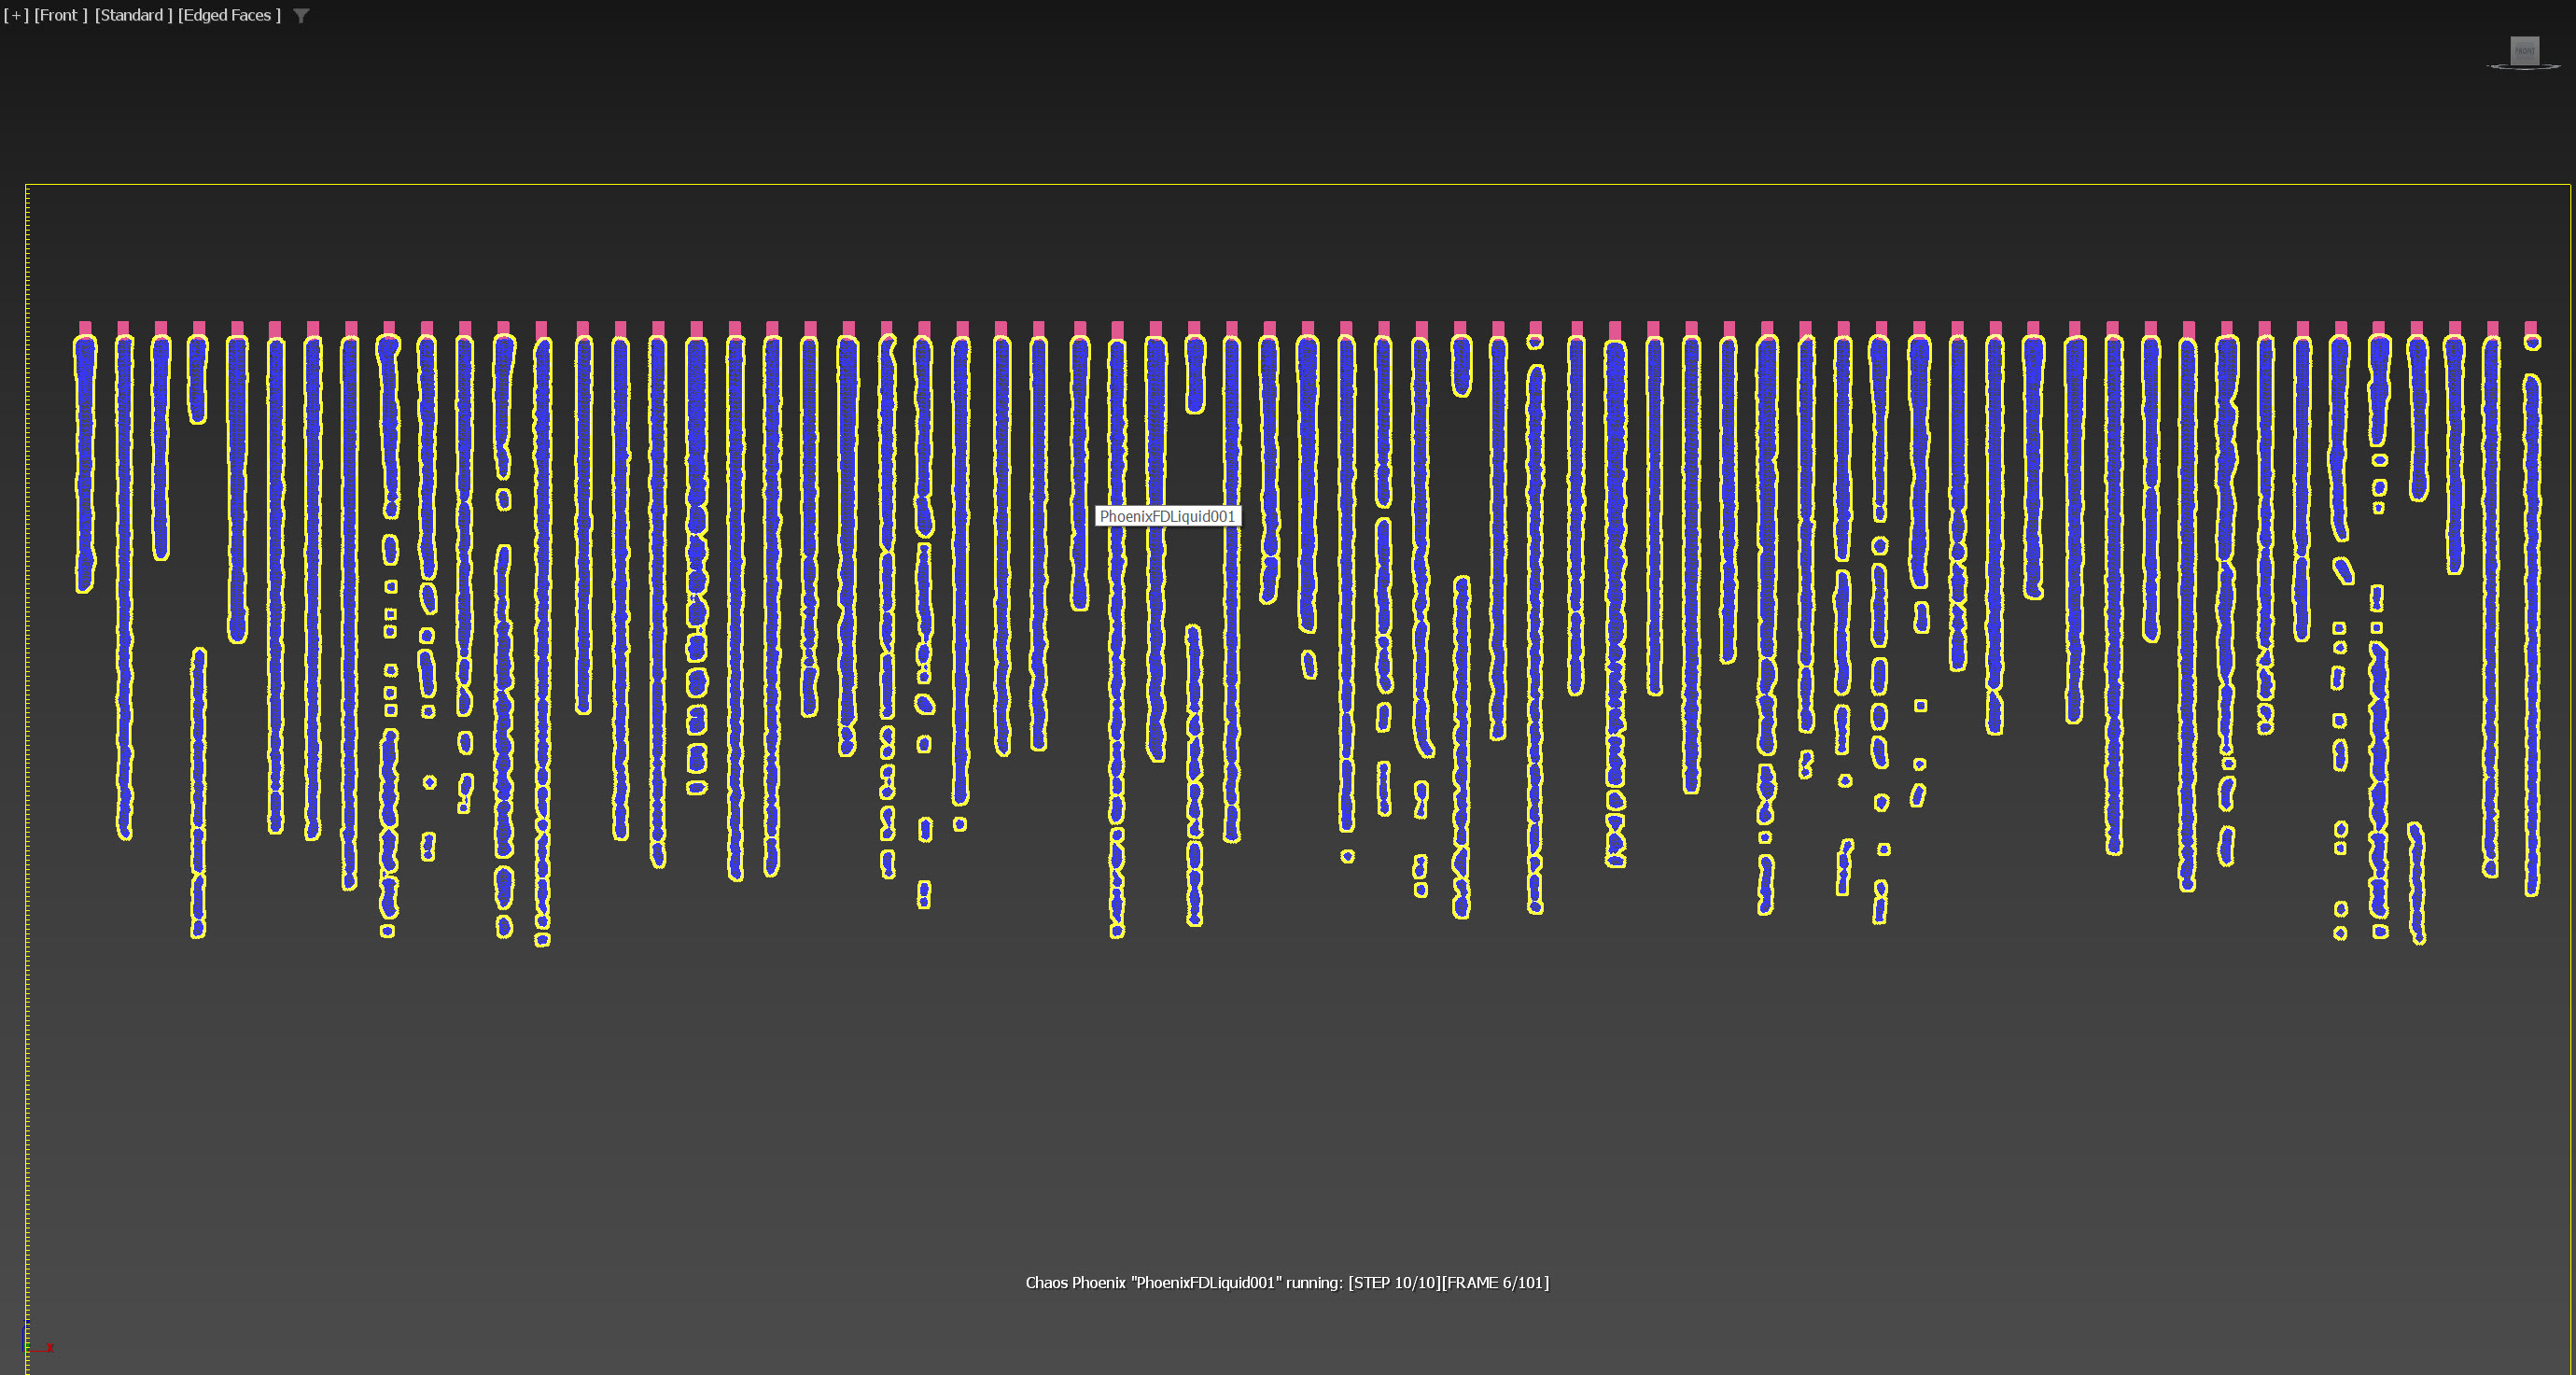Select the rightmost pink emitter box
Viewport: 2576px width, 1375px height.
click(2530, 327)
